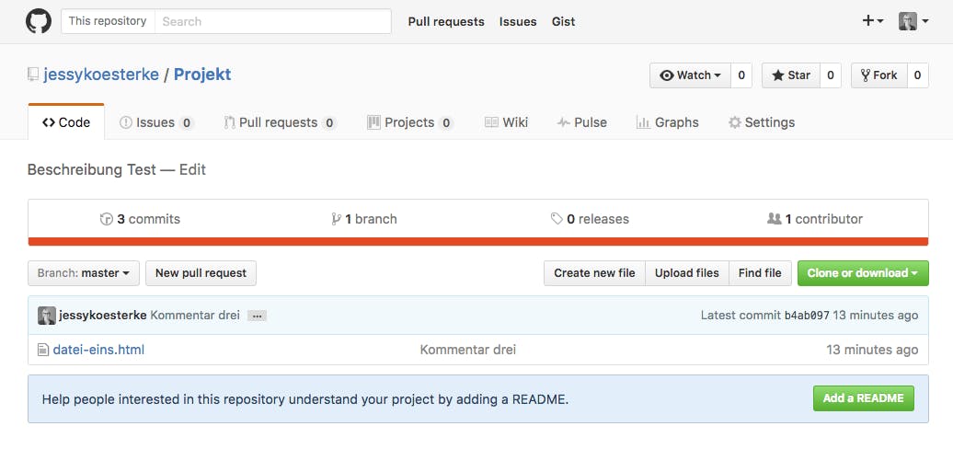
Task: Open the forks count next to Fork
Action: 918,75
